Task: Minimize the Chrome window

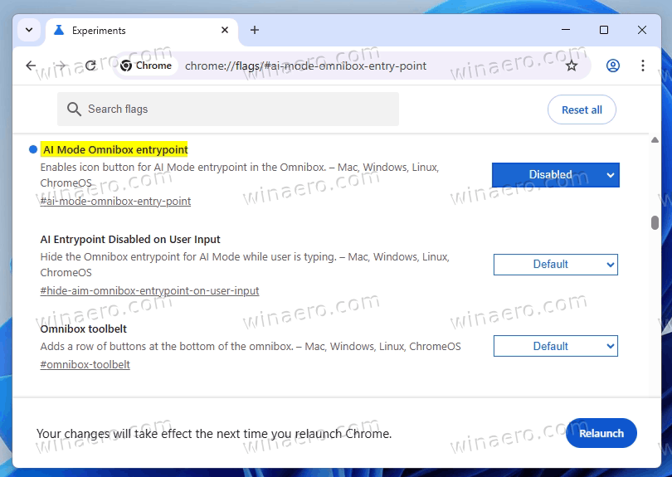Action: pos(566,30)
